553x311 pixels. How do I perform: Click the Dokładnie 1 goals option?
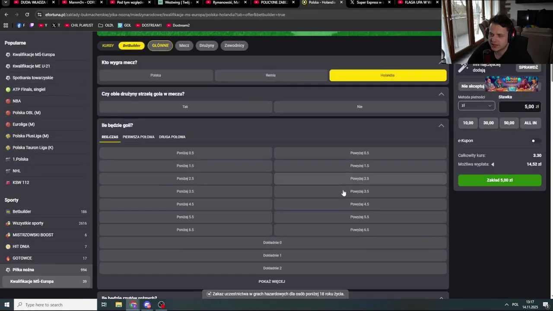click(x=273, y=255)
